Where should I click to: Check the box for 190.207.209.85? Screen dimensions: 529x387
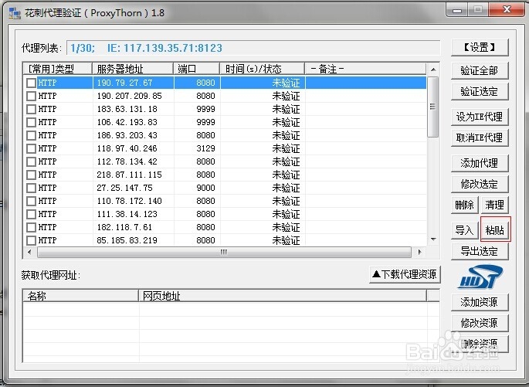pyautogui.click(x=31, y=96)
